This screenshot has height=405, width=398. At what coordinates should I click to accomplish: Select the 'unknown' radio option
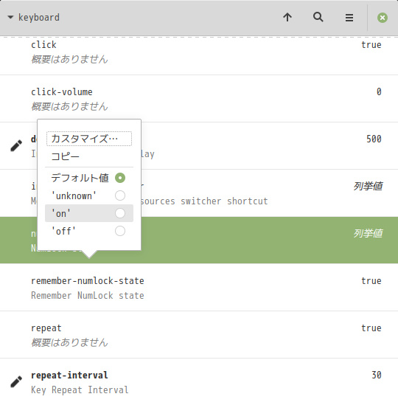[x=89, y=195]
